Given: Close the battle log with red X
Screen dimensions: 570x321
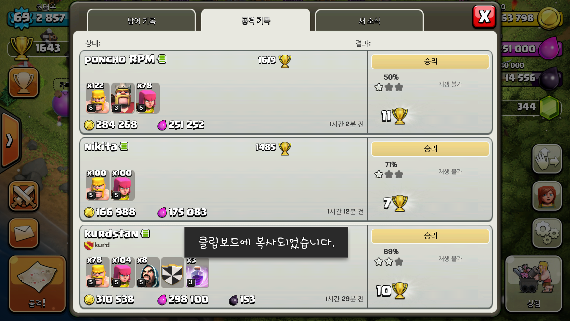Looking at the screenshot, I should click(484, 17).
